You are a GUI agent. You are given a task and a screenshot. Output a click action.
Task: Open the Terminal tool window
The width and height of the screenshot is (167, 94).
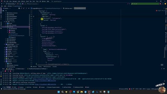tap(42, 87)
